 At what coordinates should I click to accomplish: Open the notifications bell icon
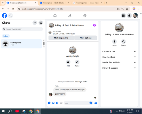point(129,16)
